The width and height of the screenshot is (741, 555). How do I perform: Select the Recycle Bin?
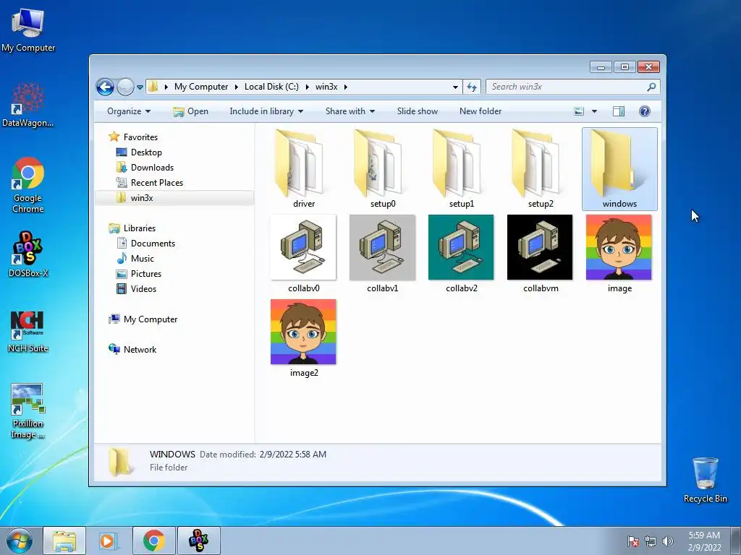click(705, 480)
